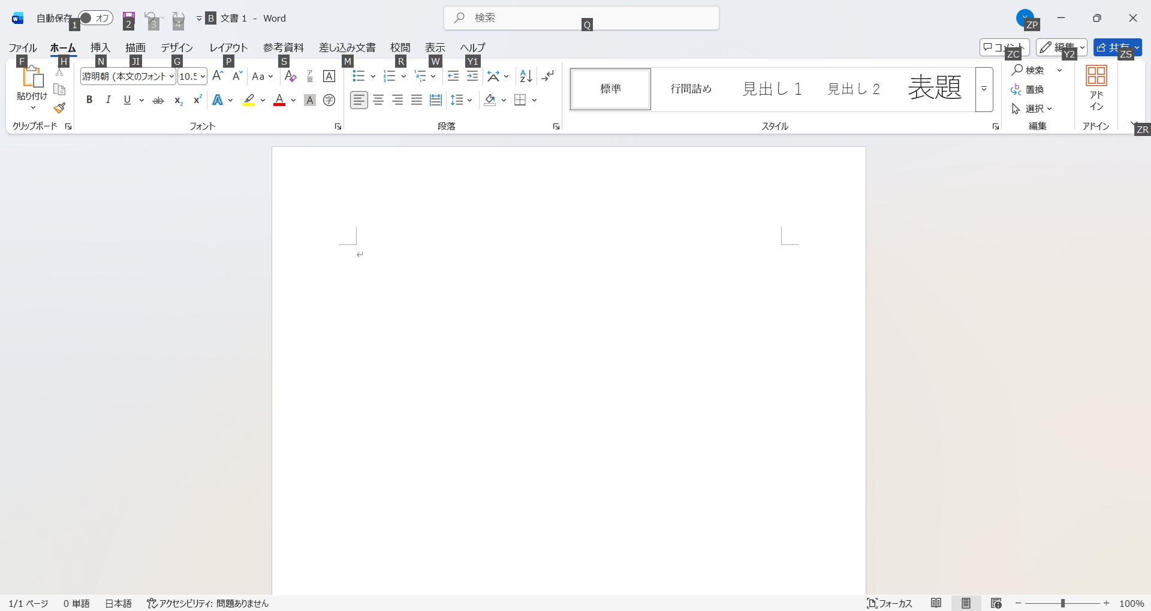This screenshot has width=1151, height=611.
Task: Click in the 検索 search box
Action: coord(581,18)
